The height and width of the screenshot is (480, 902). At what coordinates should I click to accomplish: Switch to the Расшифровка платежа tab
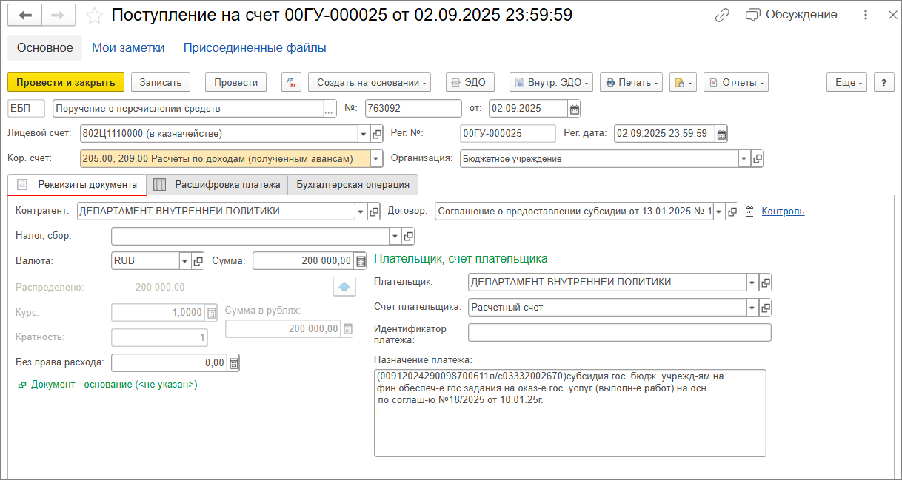[219, 185]
